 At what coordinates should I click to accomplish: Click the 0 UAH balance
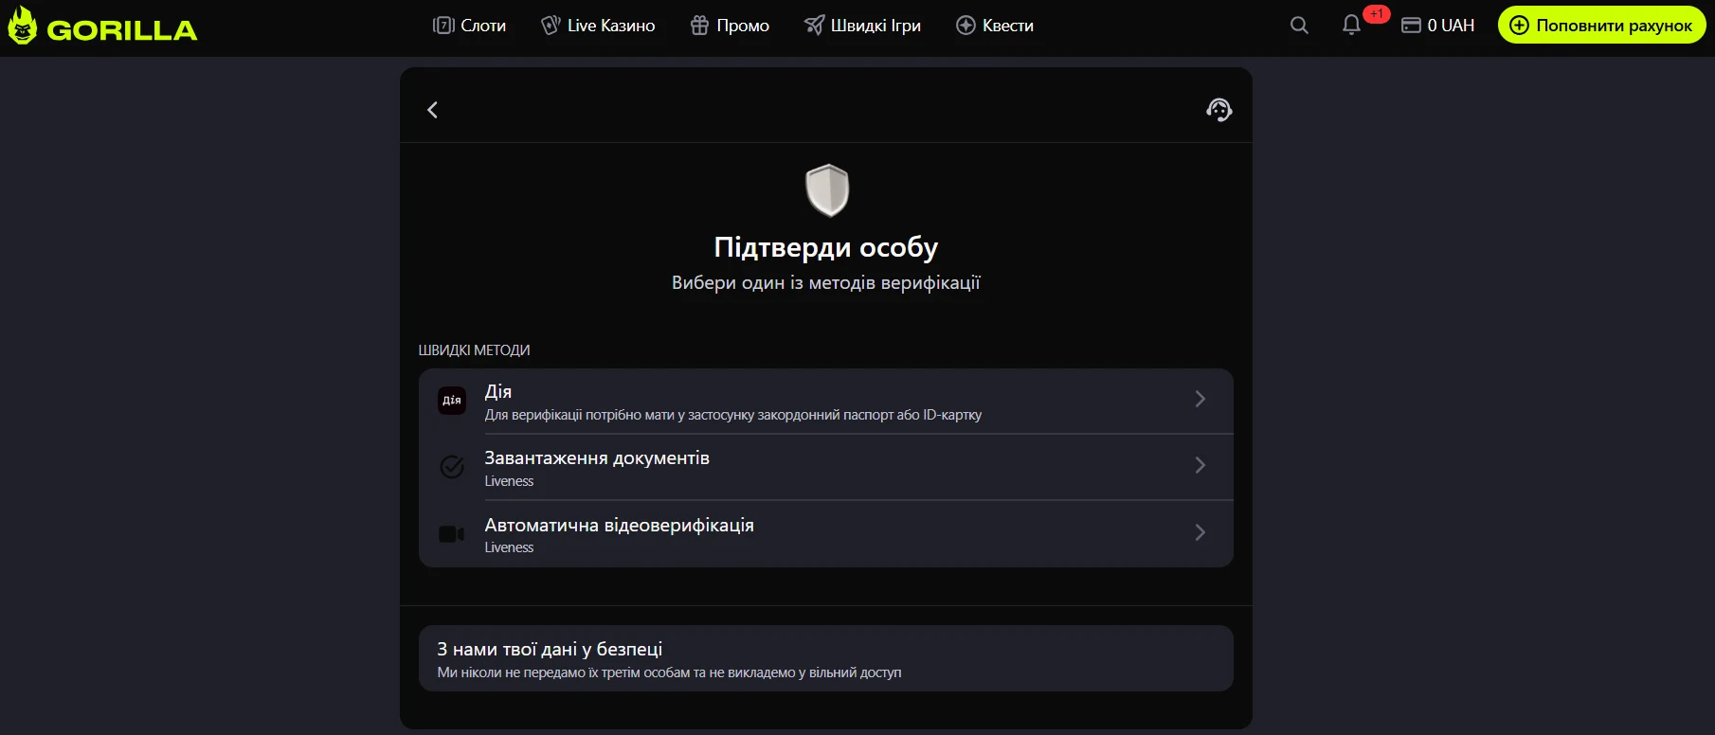pos(1451,26)
